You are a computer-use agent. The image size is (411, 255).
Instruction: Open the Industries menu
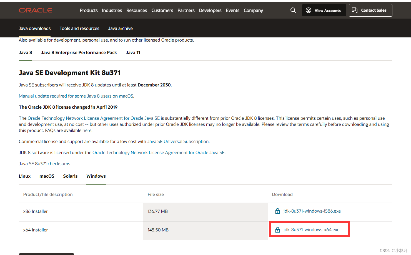[x=112, y=10]
